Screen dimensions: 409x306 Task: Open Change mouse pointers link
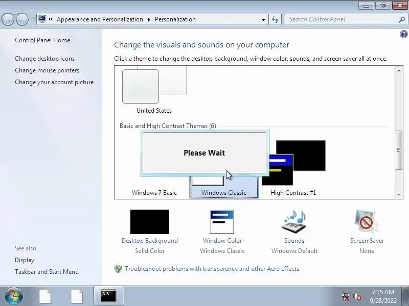point(47,70)
